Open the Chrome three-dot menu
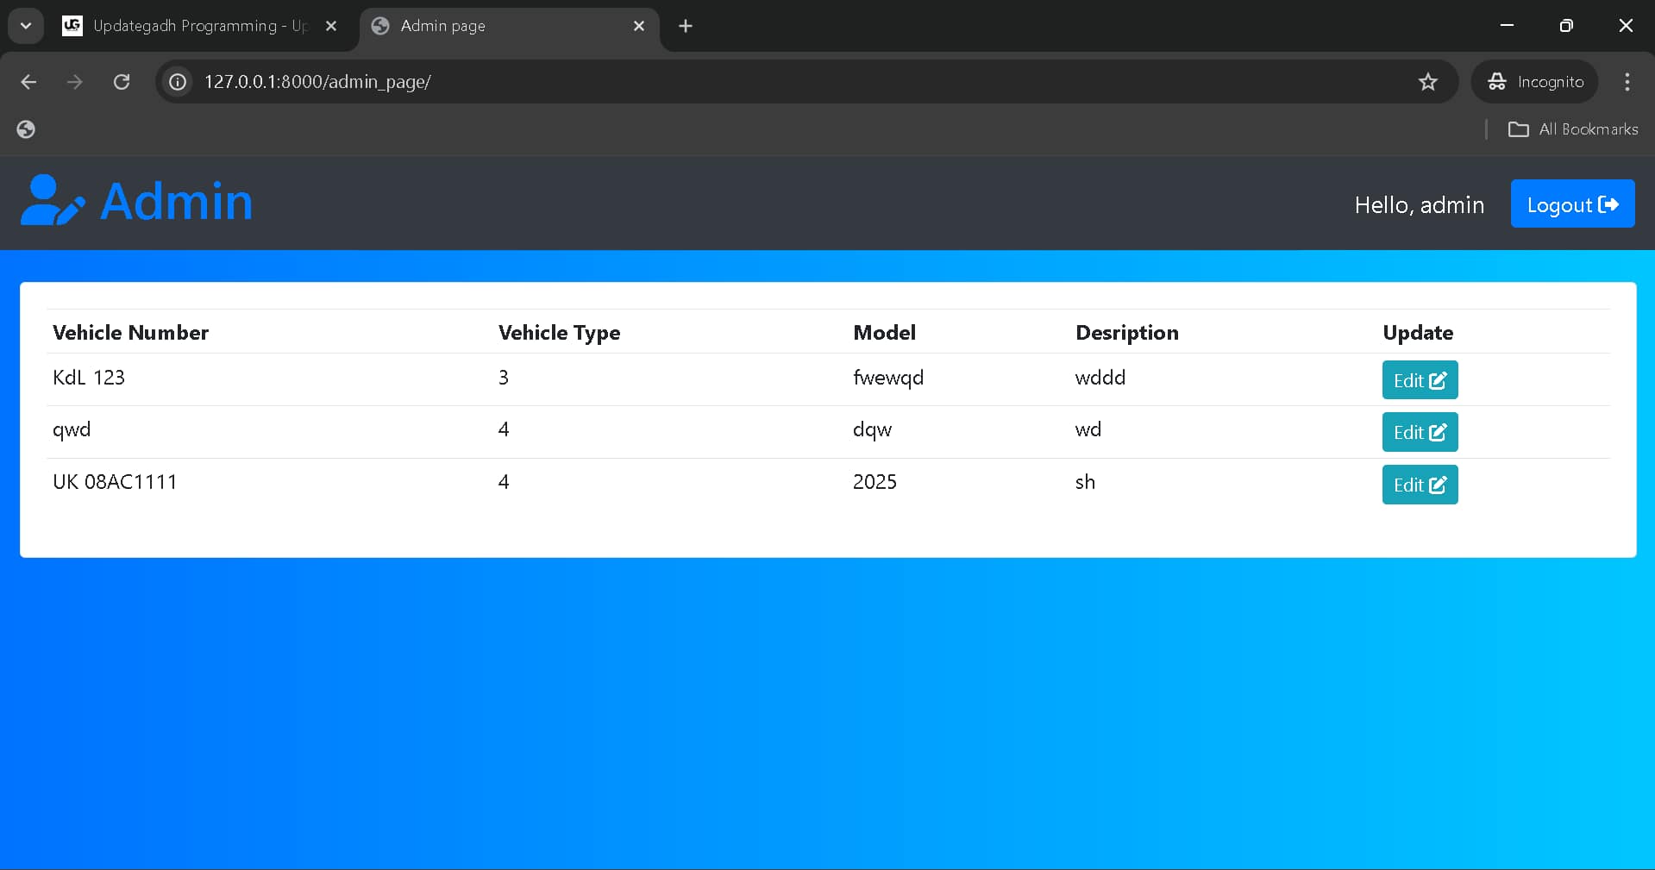 [1627, 82]
